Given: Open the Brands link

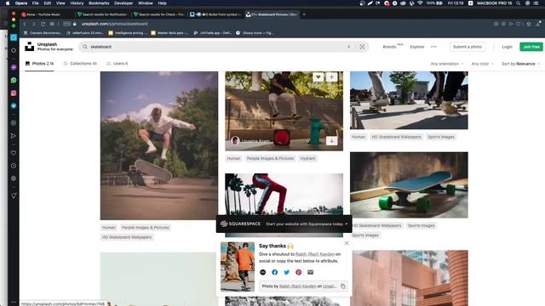Looking at the screenshot, I should click(x=389, y=47).
